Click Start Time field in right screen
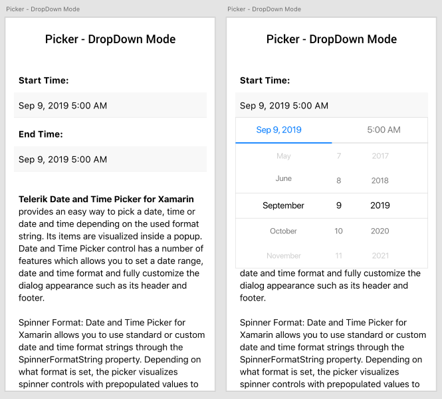 pos(332,105)
